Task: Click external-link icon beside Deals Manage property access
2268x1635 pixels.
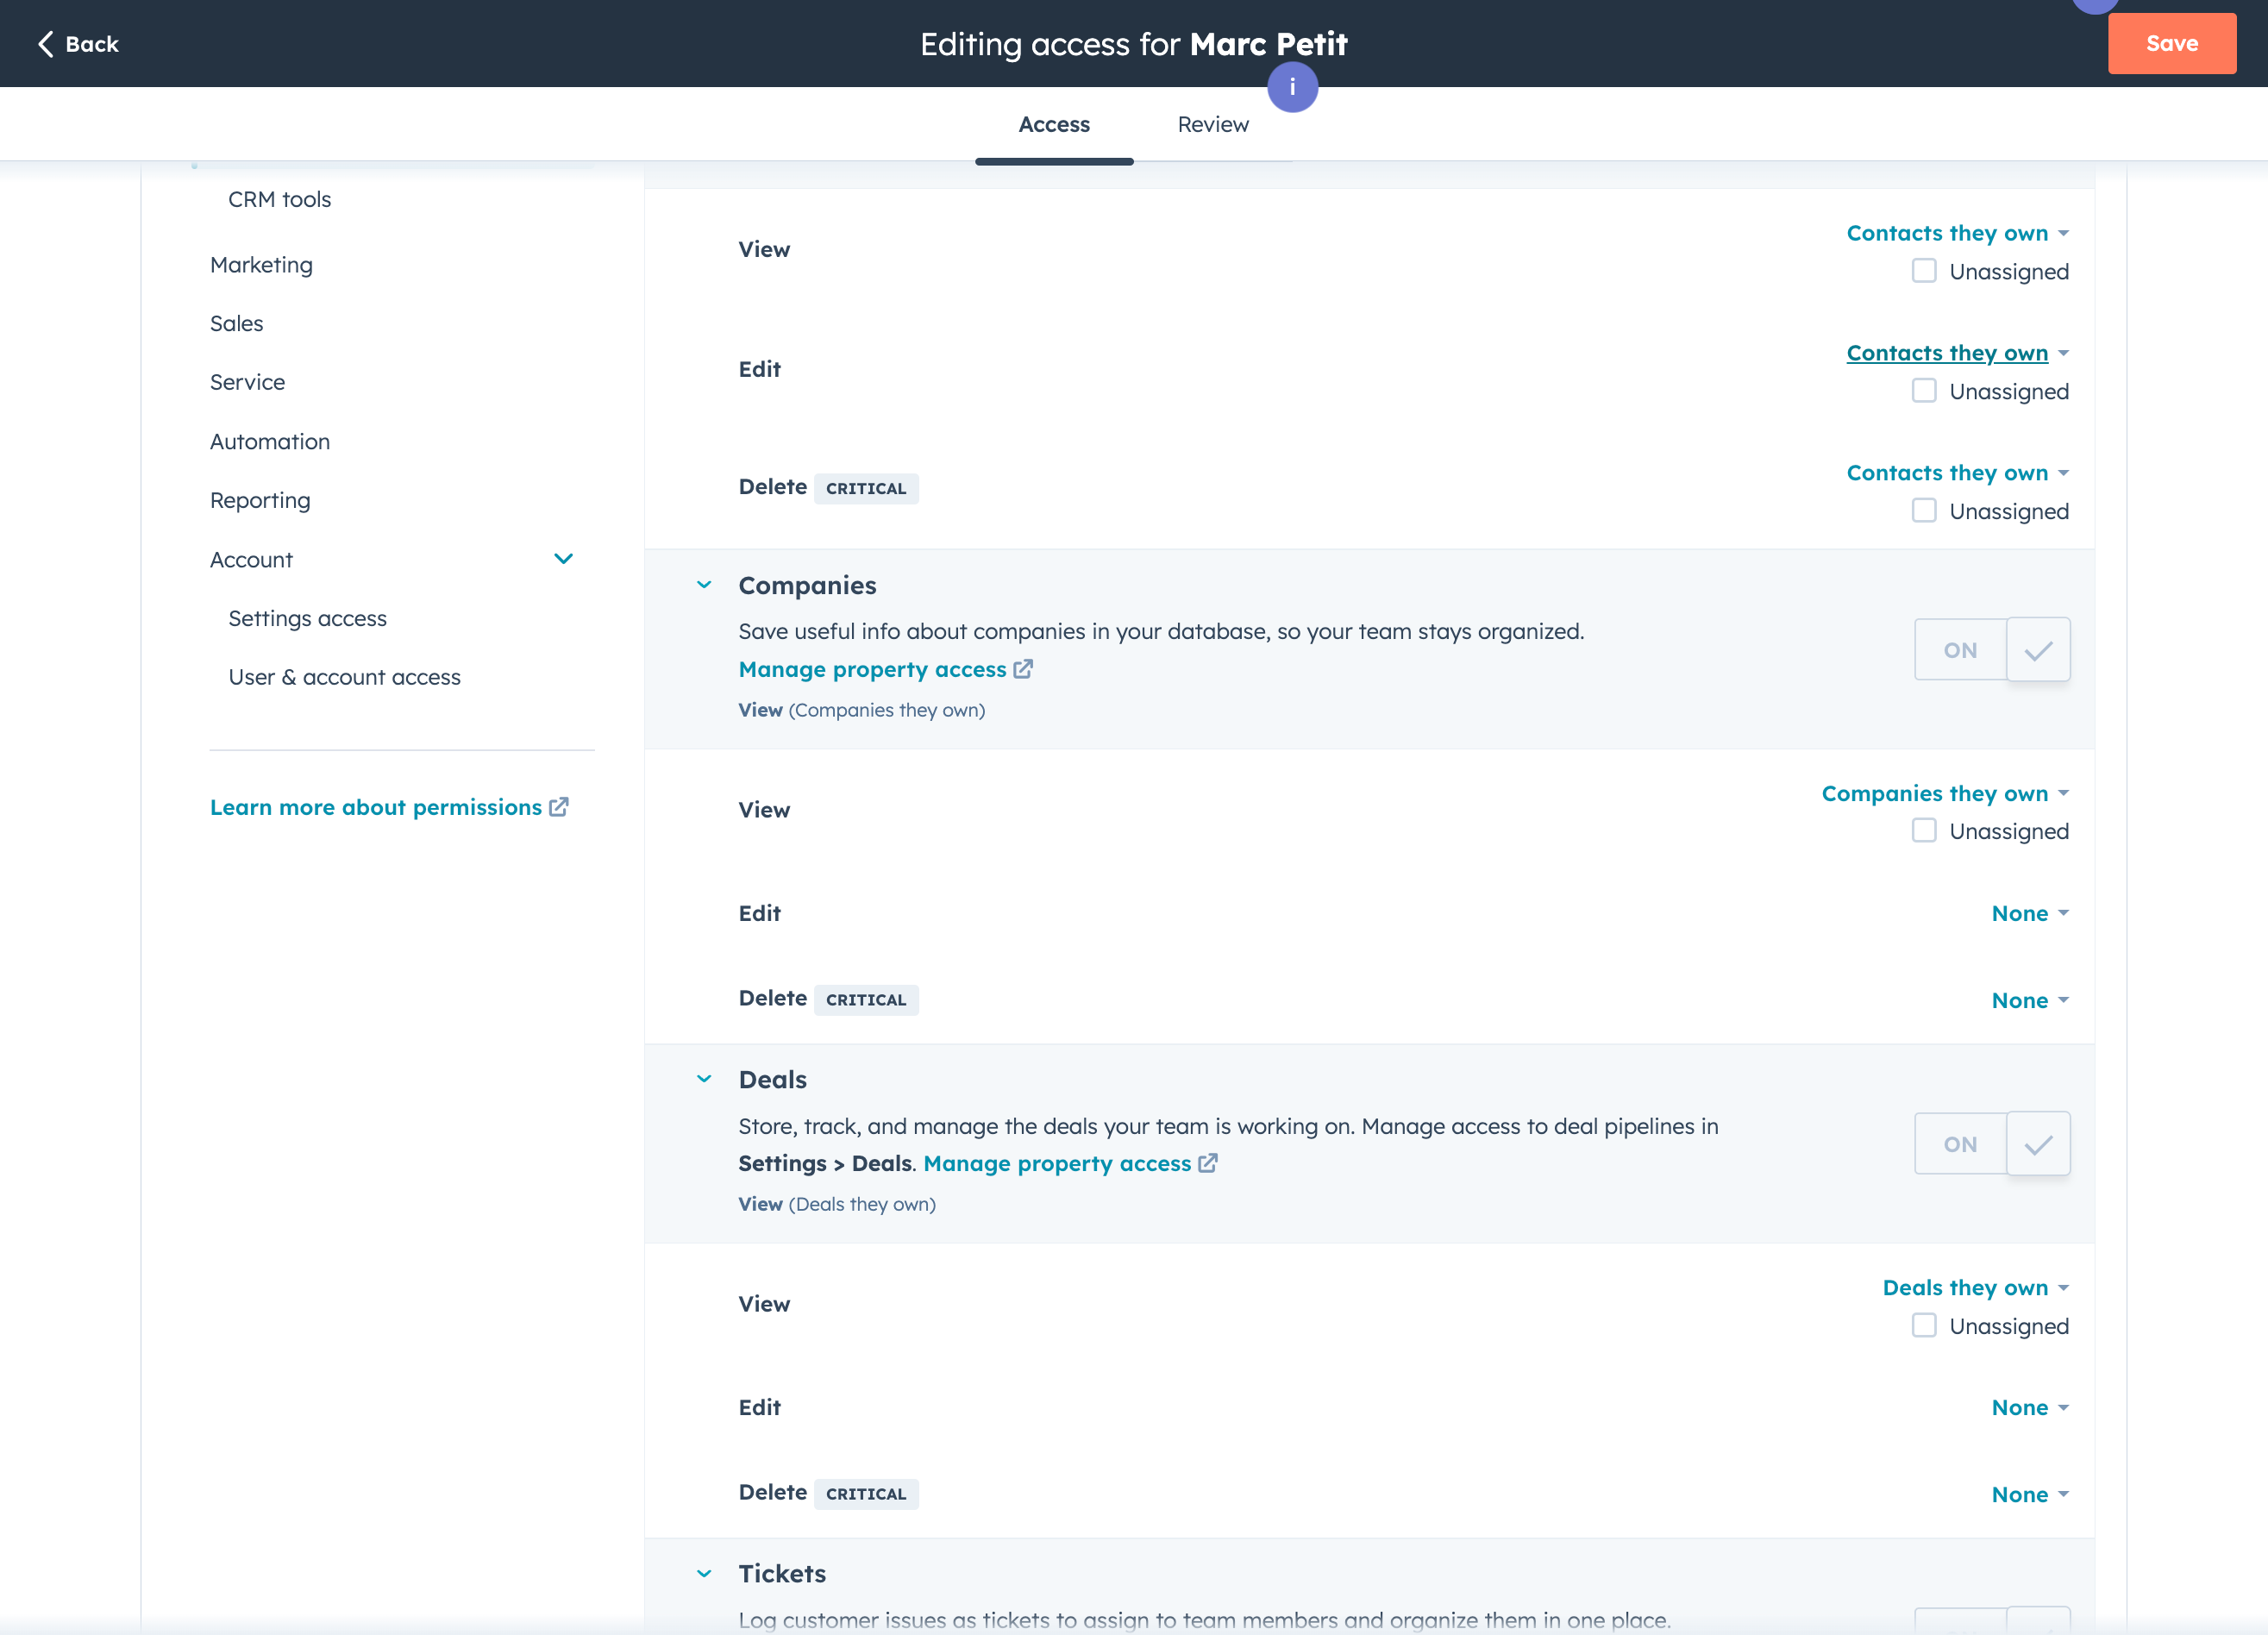Action: pyautogui.click(x=1208, y=1163)
